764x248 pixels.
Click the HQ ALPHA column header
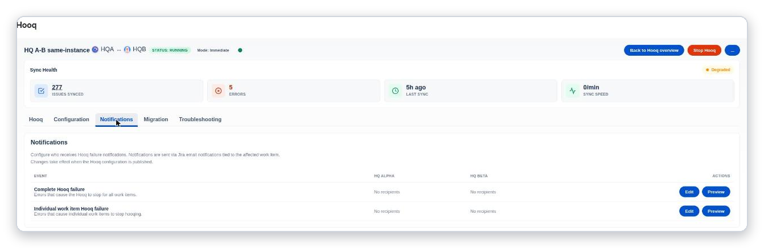pos(384,176)
